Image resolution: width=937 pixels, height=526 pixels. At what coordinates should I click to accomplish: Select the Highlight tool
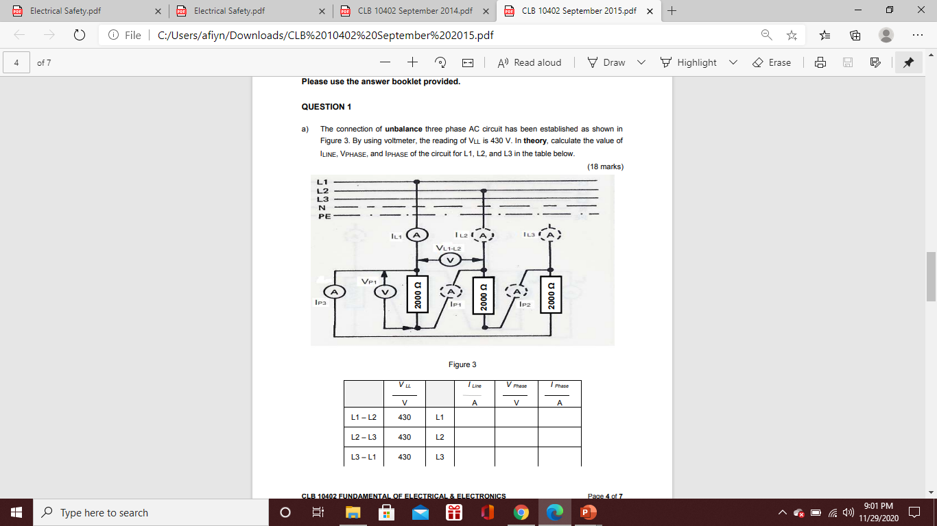tap(691, 62)
